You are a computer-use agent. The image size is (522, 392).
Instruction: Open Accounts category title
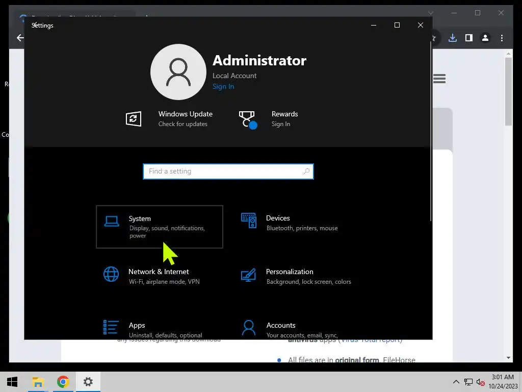pos(281,325)
